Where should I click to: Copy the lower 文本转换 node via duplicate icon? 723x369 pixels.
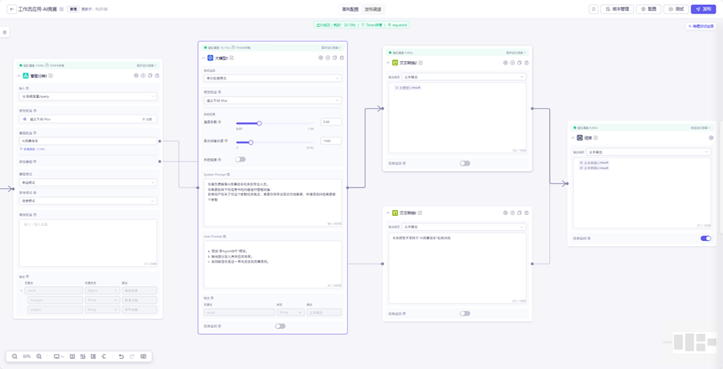(519, 213)
